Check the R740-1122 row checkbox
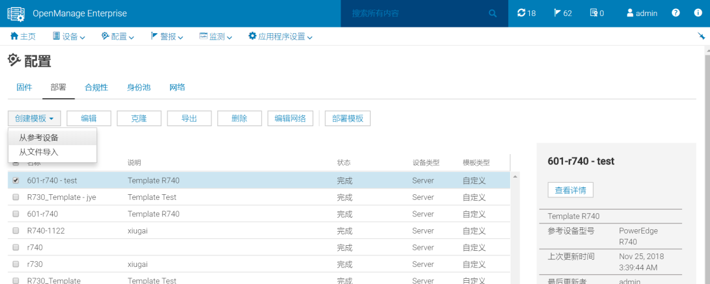The image size is (710, 284). [x=16, y=231]
